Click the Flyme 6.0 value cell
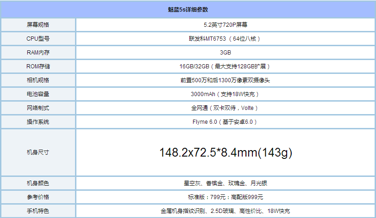 point(226,122)
